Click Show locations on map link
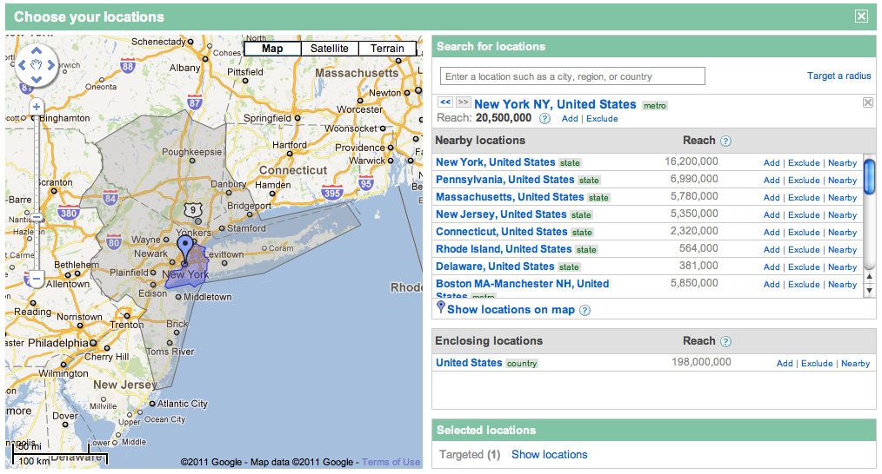The image size is (882, 474). [x=511, y=310]
